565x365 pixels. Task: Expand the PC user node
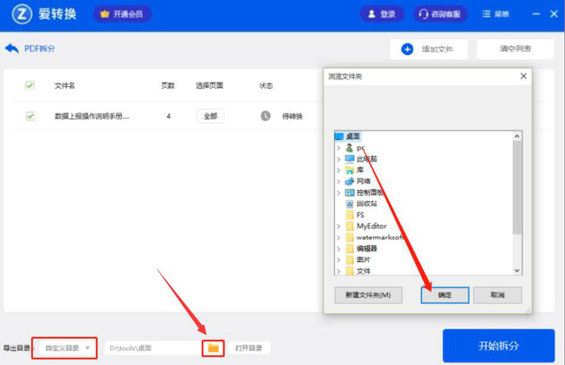tap(339, 148)
